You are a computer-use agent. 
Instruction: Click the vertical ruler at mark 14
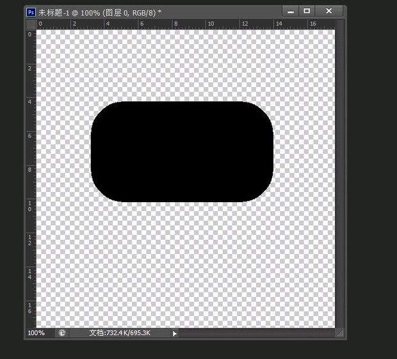(30, 274)
